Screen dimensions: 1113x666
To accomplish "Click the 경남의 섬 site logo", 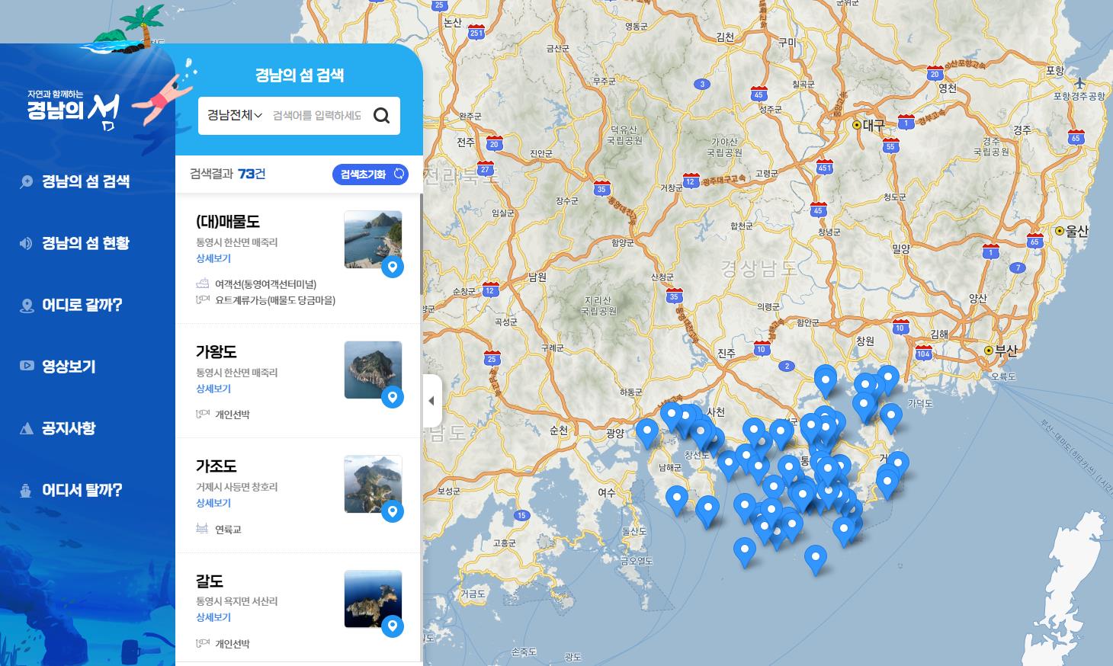I will pyautogui.click(x=72, y=109).
